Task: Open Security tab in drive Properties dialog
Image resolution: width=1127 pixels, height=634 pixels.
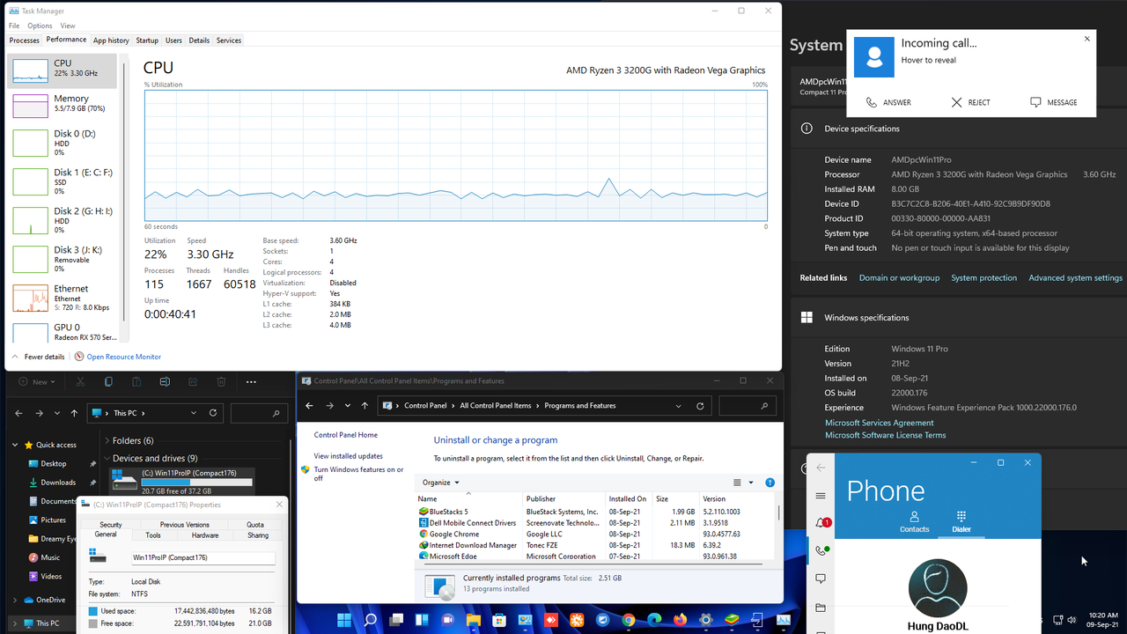Action: 111,525
